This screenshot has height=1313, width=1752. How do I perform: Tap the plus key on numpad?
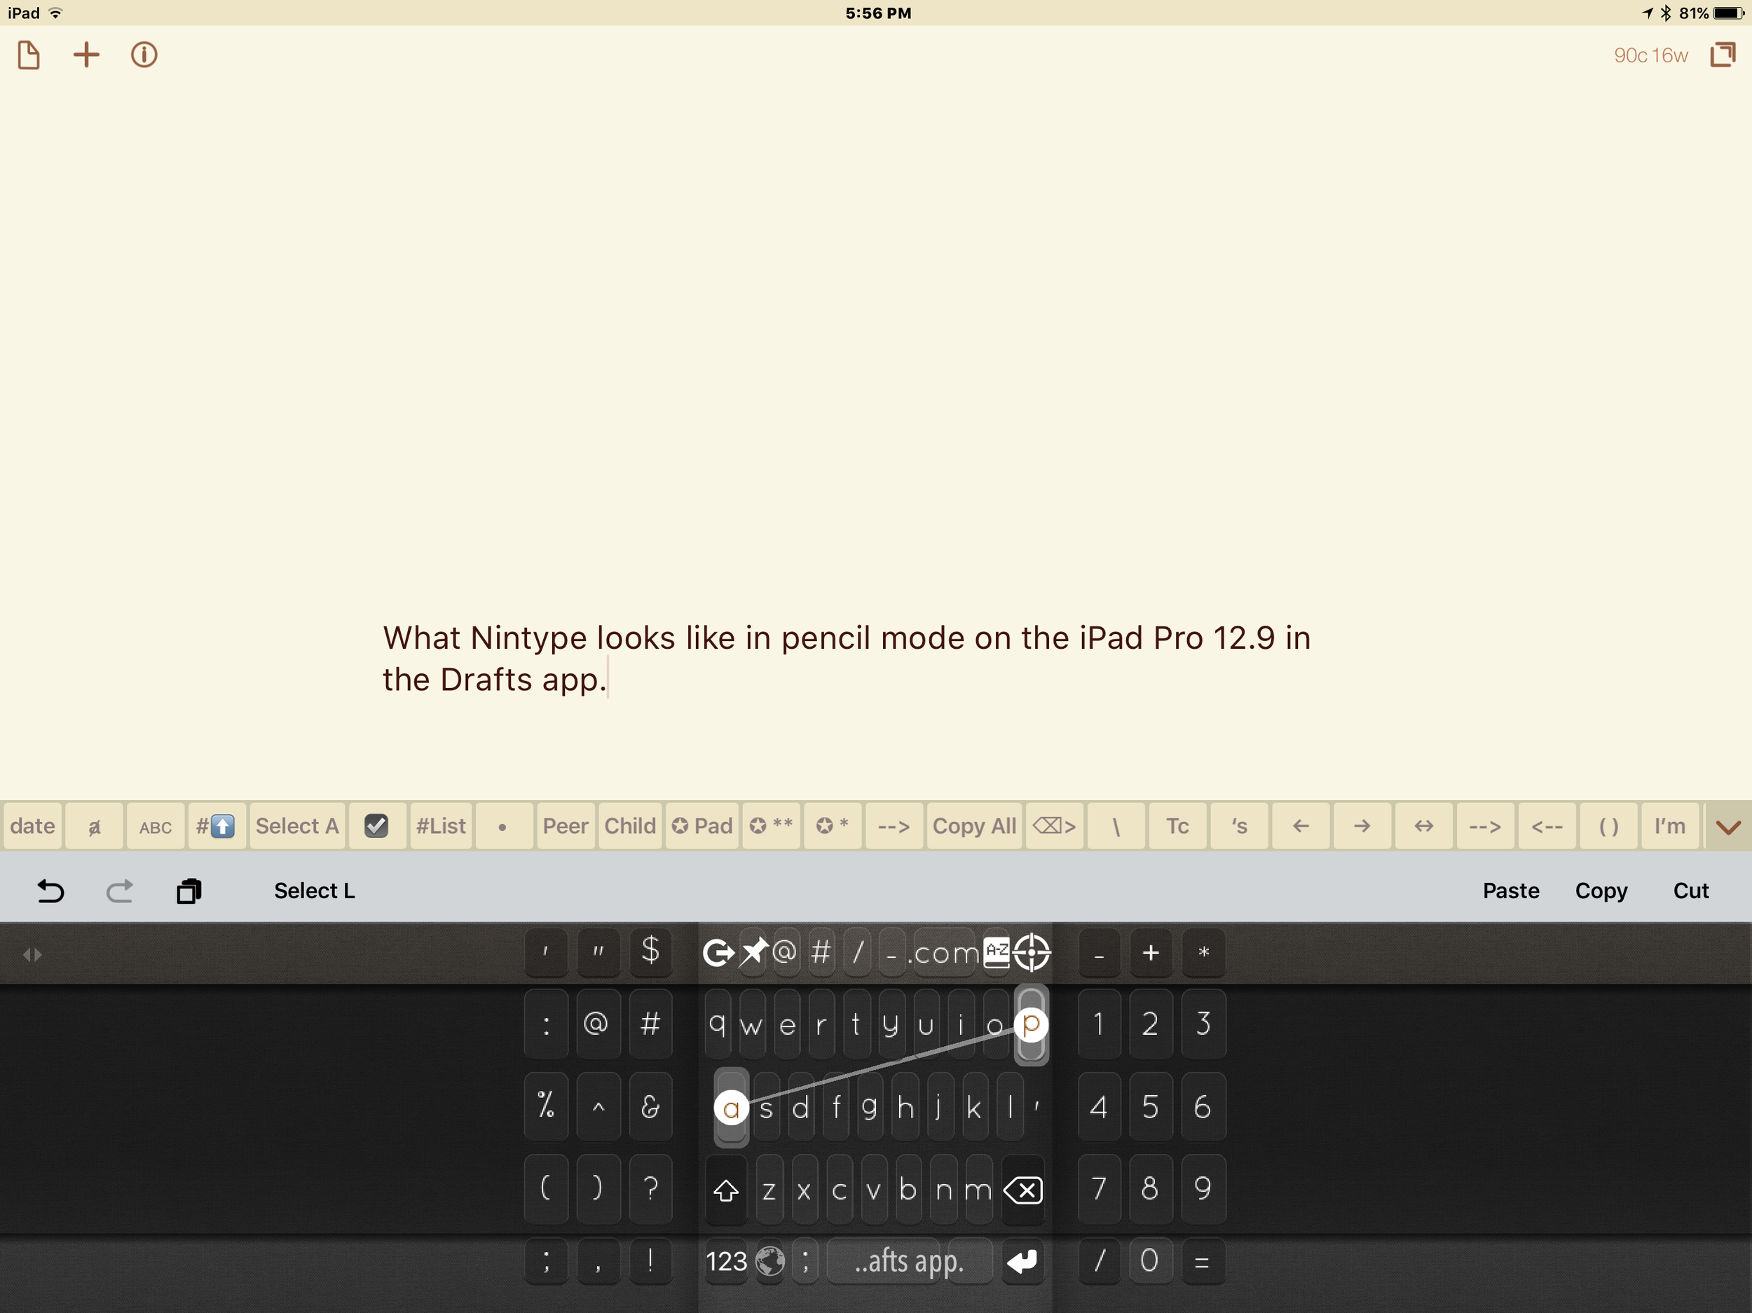[1151, 953]
